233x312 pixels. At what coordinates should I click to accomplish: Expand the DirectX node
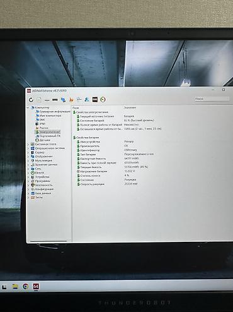click(28, 173)
